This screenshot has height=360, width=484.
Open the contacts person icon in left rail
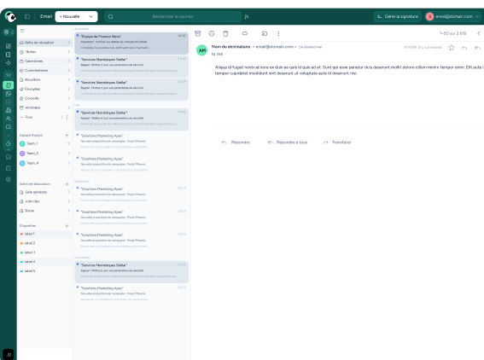pyautogui.click(x=9, y=119)
